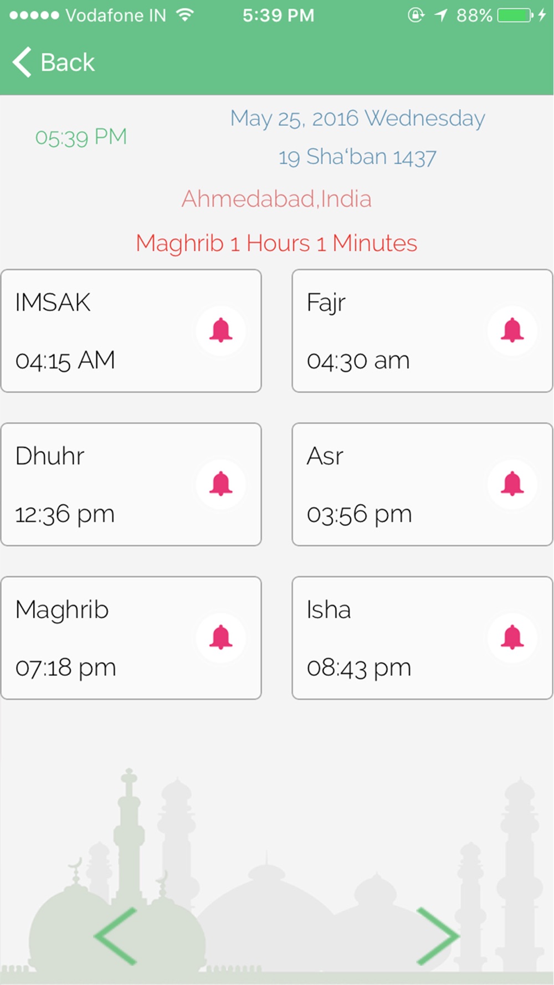The height and width of the screenshot is (985, 554).
Task: Tap the Maghrib bell icon
Action: (220, 638)
